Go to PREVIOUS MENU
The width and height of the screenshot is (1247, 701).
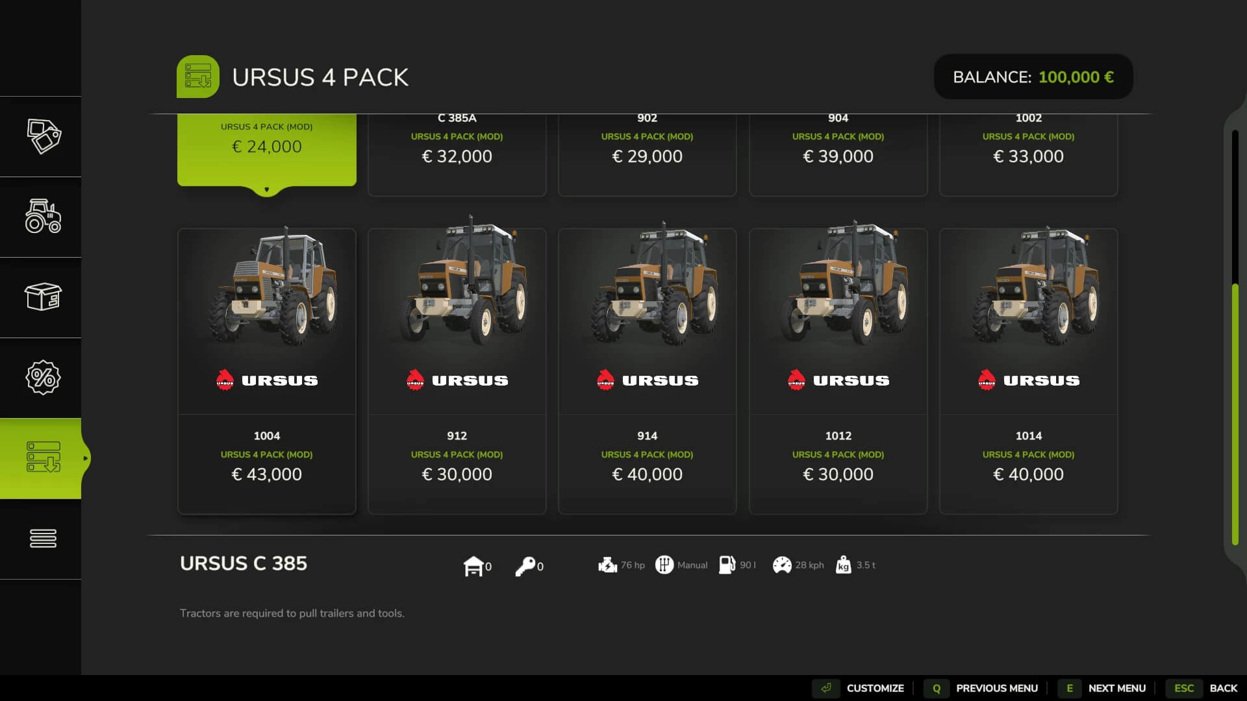[981, 688]
